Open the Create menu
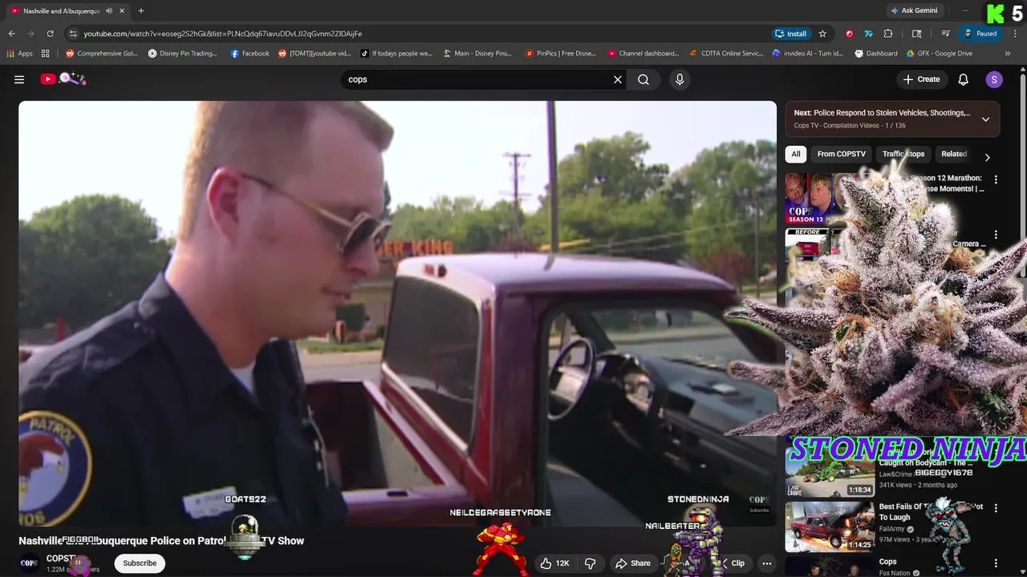Viewport: 1027px width, 577px height. [921, 79]
